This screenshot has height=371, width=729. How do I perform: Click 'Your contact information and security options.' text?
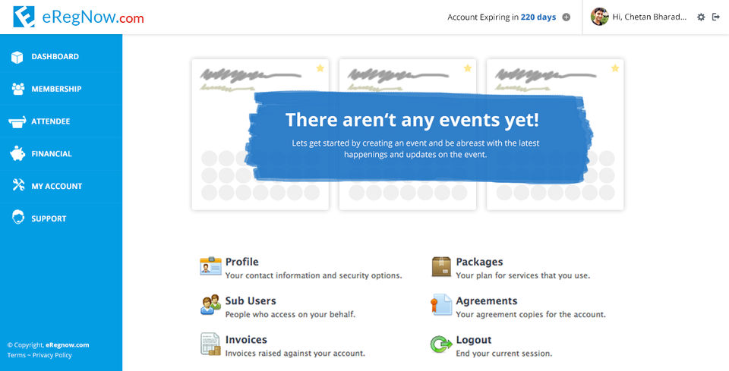click(314, 275)
